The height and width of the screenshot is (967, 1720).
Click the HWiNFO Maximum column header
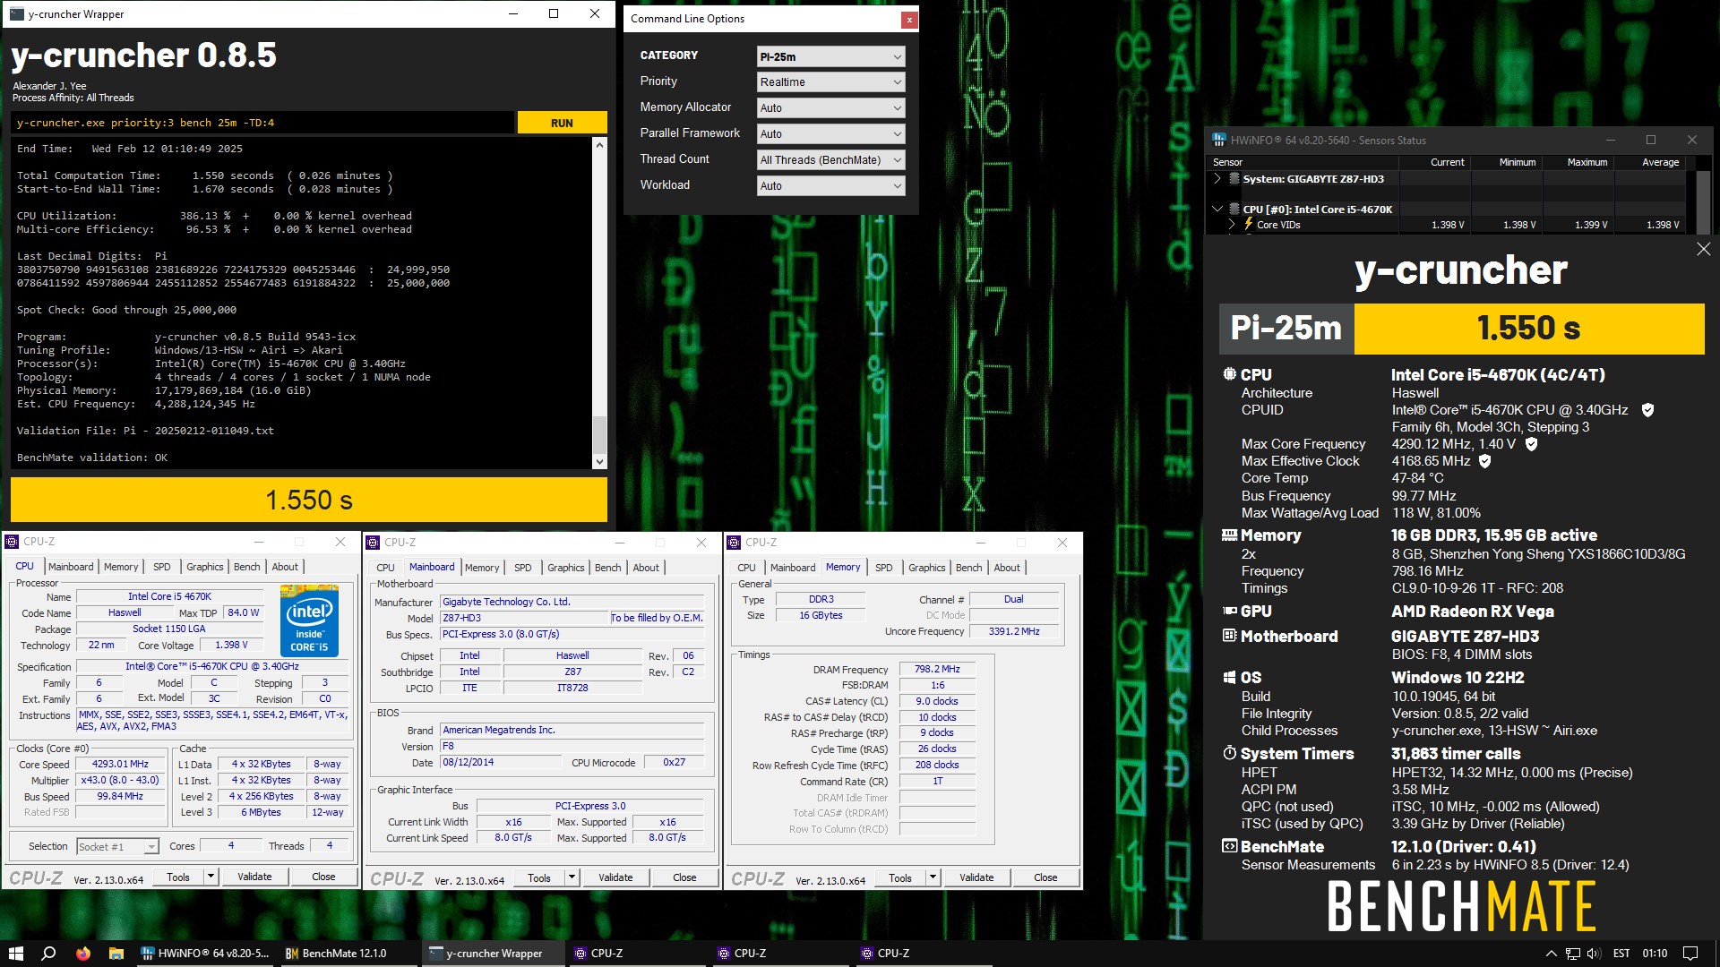(1578, 162)
